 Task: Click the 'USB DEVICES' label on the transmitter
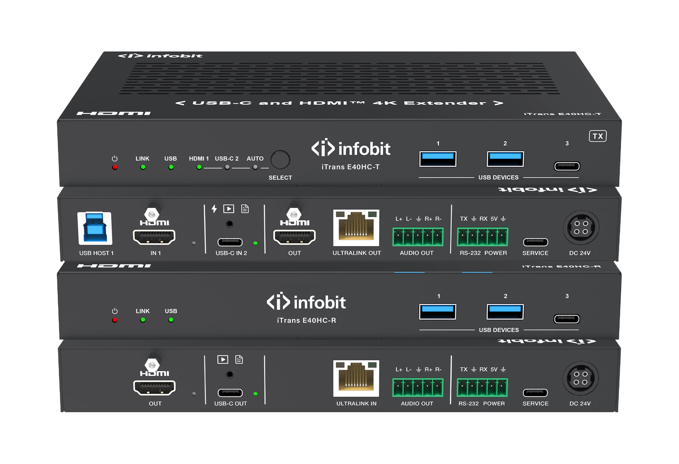coord(498,177)
